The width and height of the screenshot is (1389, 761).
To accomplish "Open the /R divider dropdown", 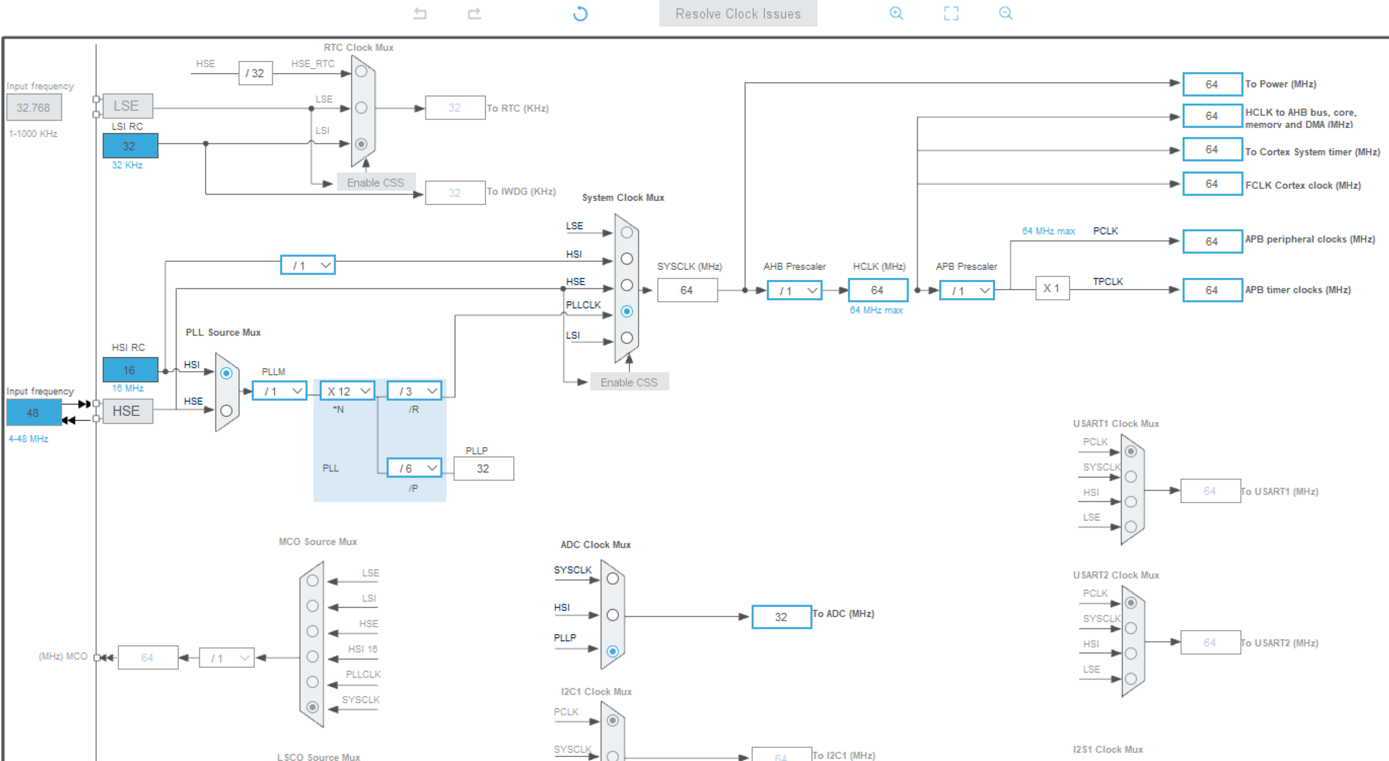I will (414, 390).
